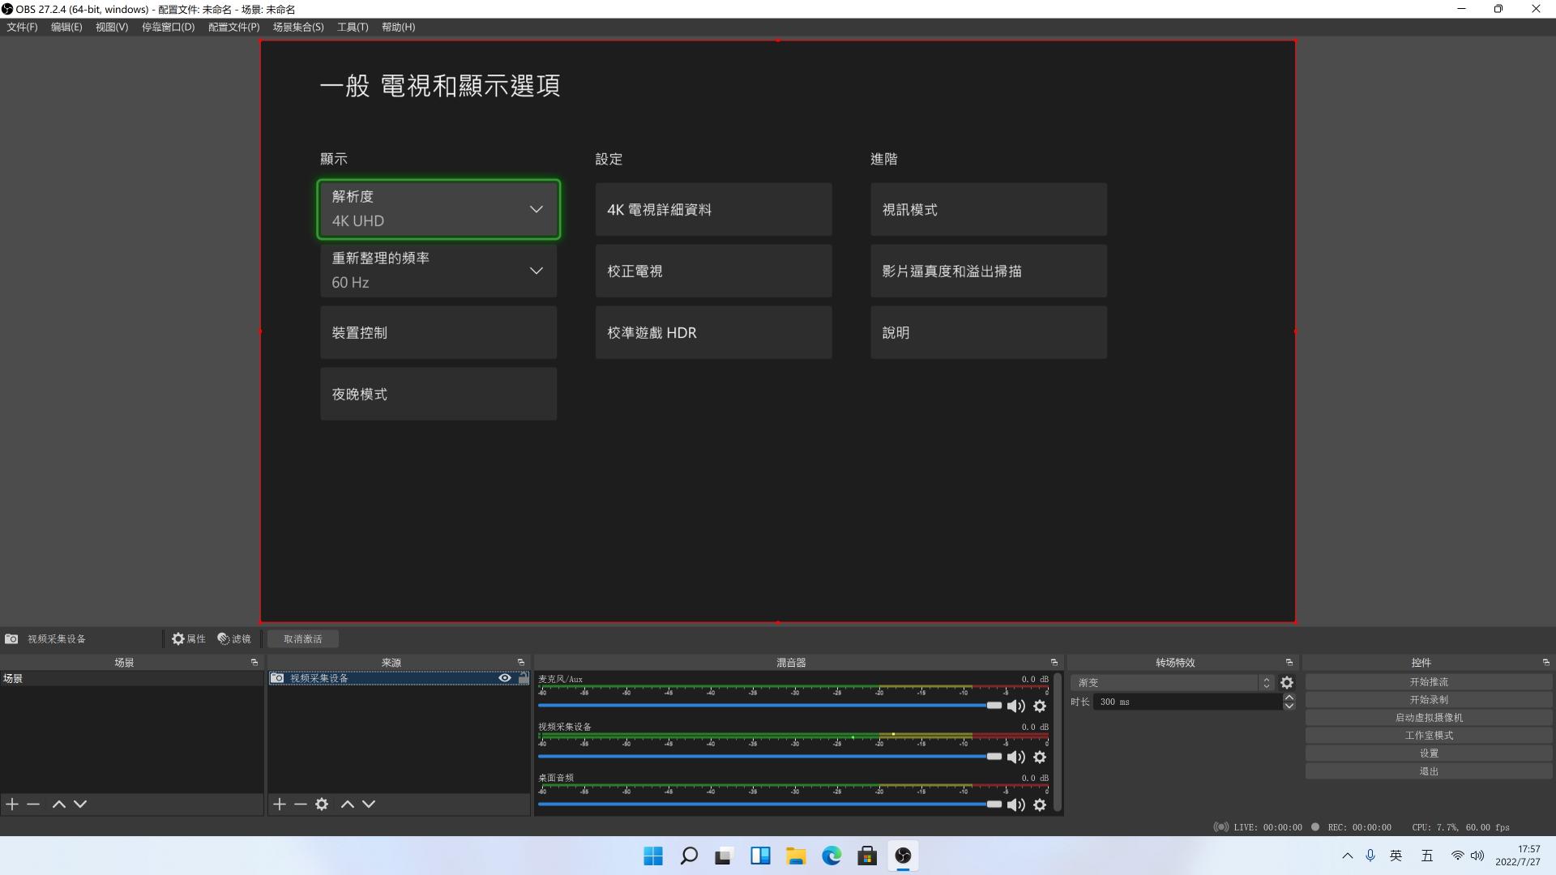Open source properties gear in 来源 panel
Image resolution: width=1556 pixels, height=875 pixels.
(322, 805)
